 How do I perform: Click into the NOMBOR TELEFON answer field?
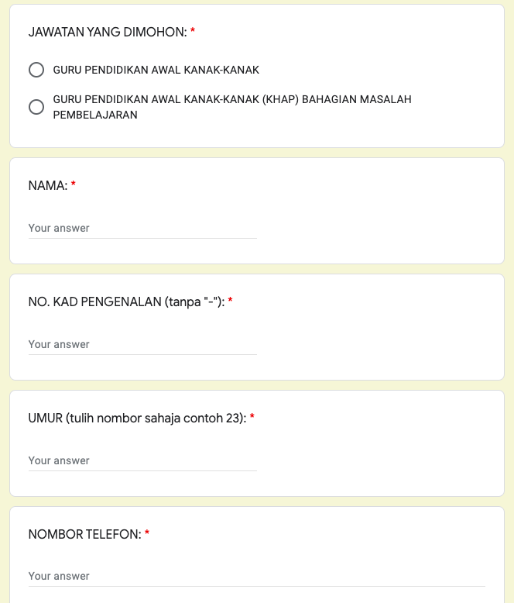pos(256,577)
